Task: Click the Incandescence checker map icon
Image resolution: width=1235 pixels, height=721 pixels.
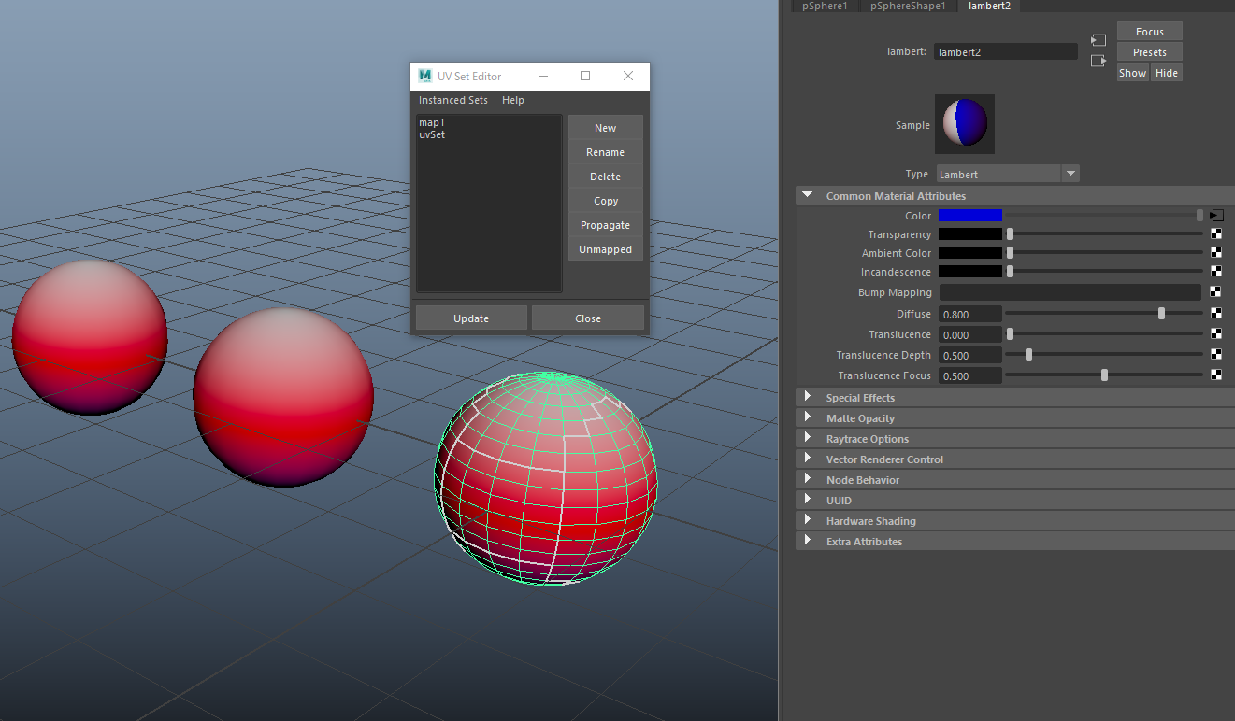Action: pyautogui.click(x=1216, y=272)
